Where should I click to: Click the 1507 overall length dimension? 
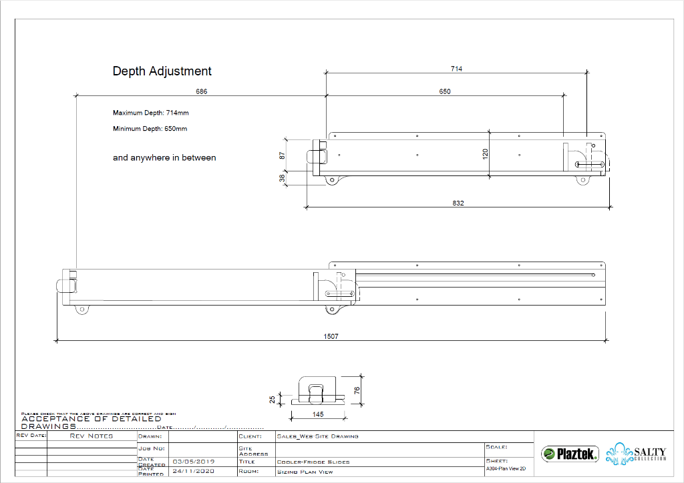point(331,336)
